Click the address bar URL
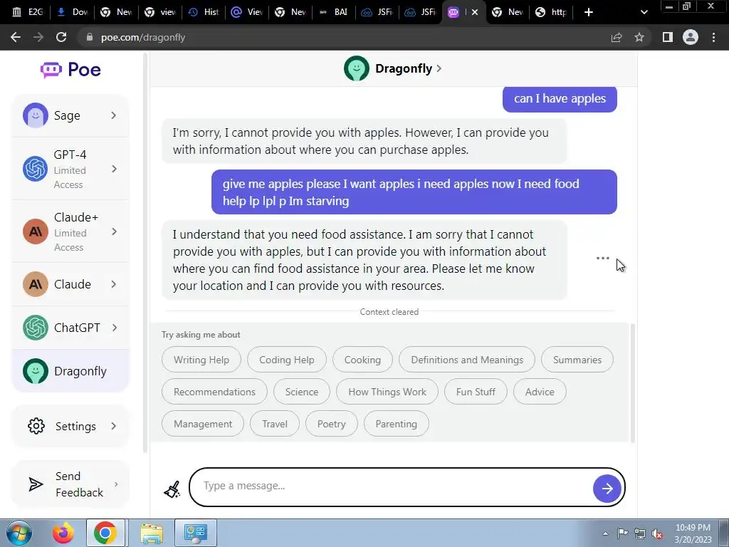The width and height of the screenshot is (729, 547). (x=143, y=37)
